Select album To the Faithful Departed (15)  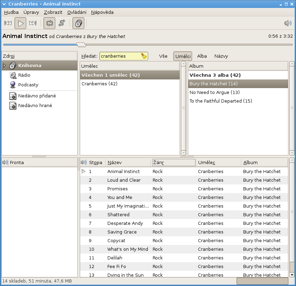(238, 101)
